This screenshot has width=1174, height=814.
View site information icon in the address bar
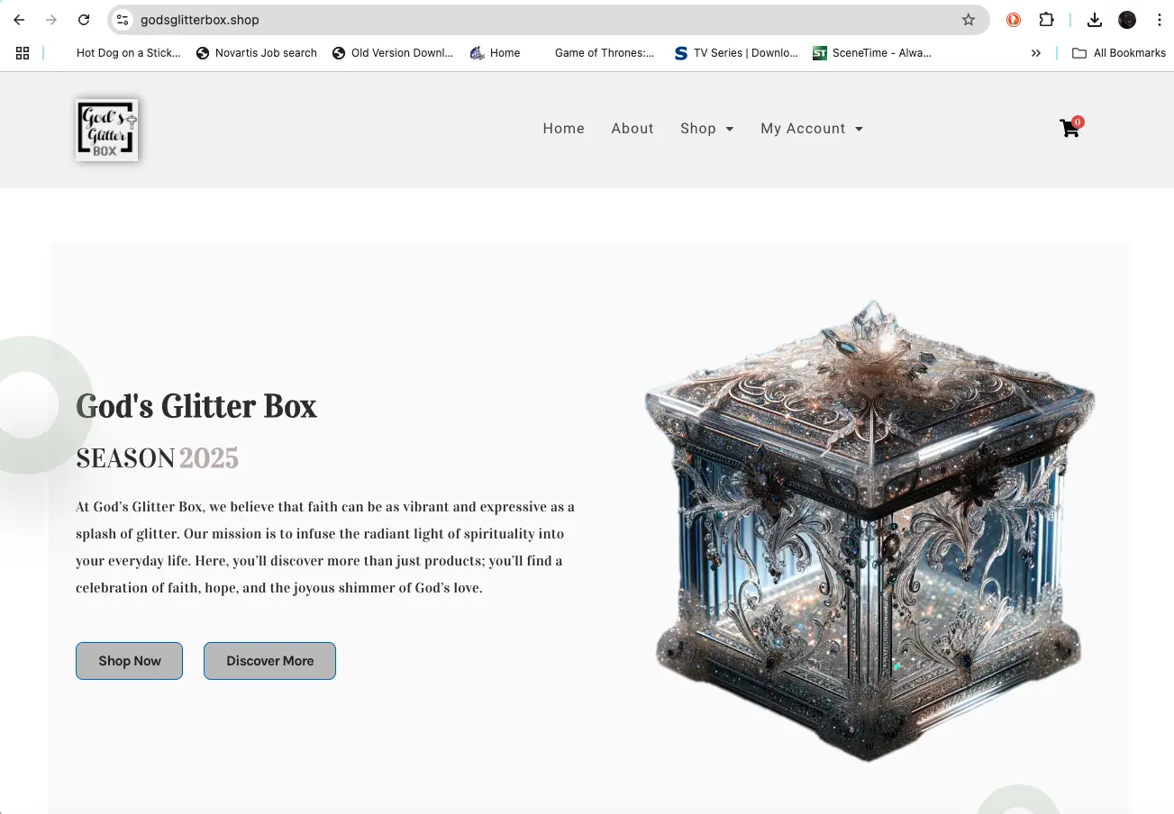click(123, 20)
